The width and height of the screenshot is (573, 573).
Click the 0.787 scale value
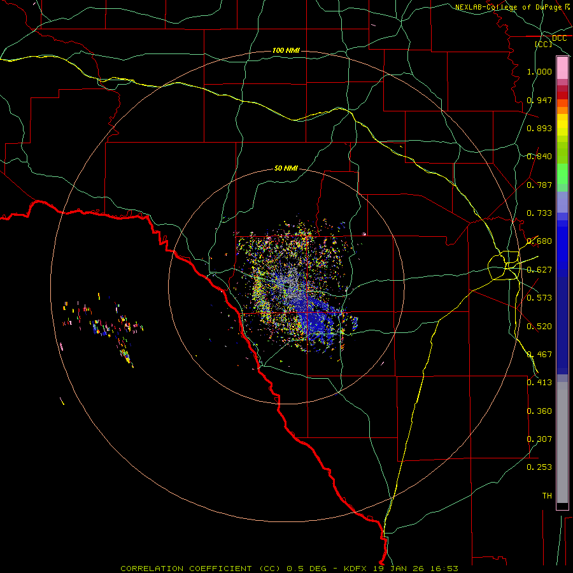(x=539, y=185)
